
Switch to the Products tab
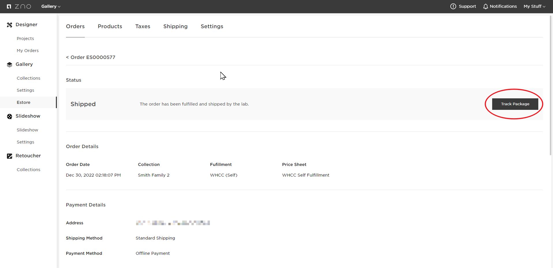(x=110, y=26)
